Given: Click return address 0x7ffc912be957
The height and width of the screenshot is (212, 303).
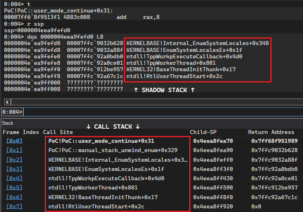Looking at the screenshot, I should point(274,187).
